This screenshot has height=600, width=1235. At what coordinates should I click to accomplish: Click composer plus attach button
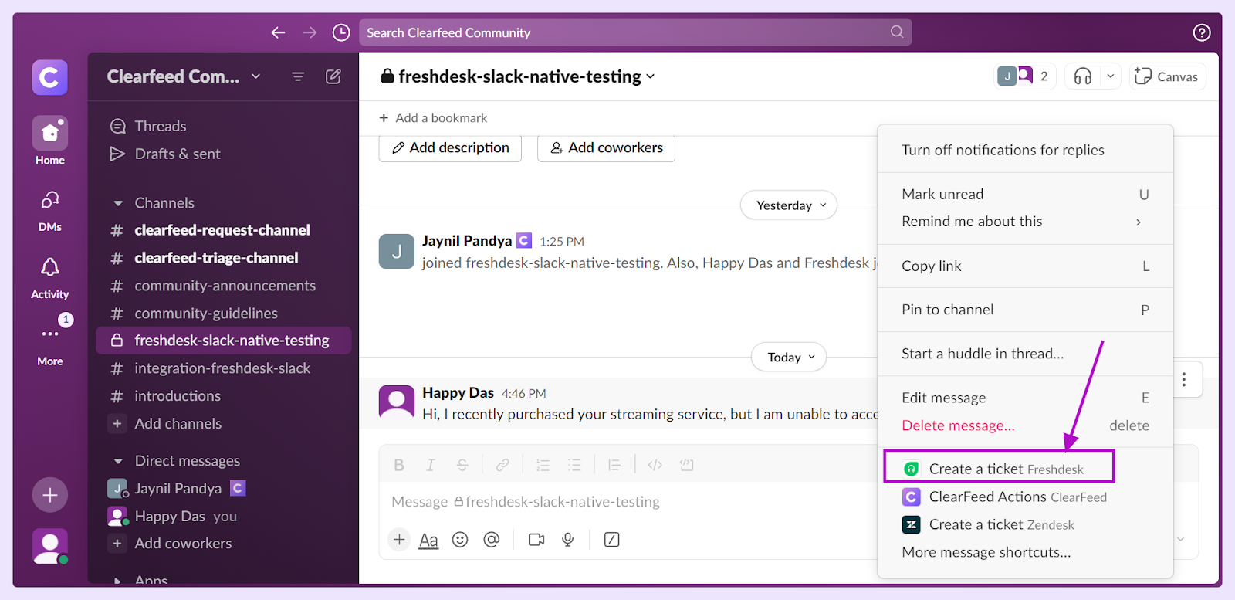point(399,540)
